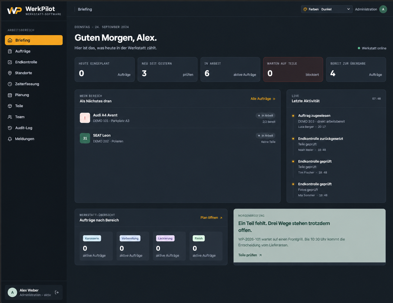The image size is (393, 303).
Task: Click the Teile box icon
Action: pos(10,106)
